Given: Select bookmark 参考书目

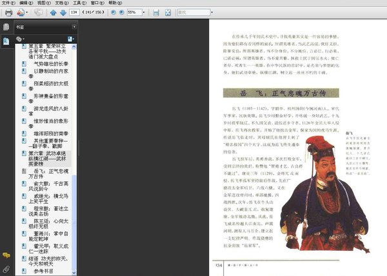Looking at the screenshot, I should 43,271.
